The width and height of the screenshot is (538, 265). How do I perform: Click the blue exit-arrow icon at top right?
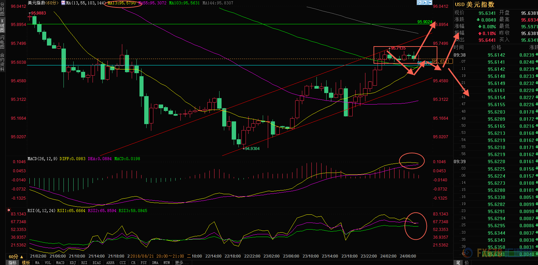tap(430, 3)
